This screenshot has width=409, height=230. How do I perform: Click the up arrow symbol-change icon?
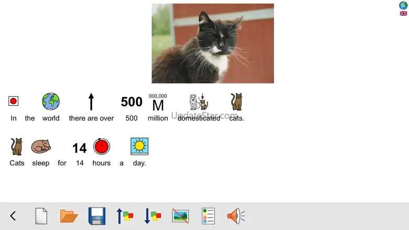coord(125,216)
